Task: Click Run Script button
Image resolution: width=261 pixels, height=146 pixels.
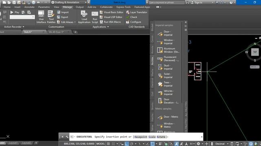Action: 95,17
